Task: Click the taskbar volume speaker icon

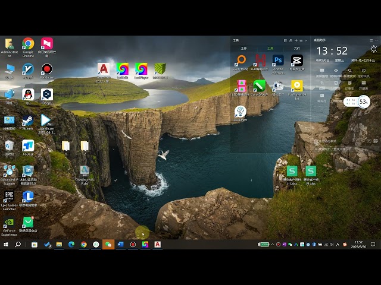Action: (332, 245)
